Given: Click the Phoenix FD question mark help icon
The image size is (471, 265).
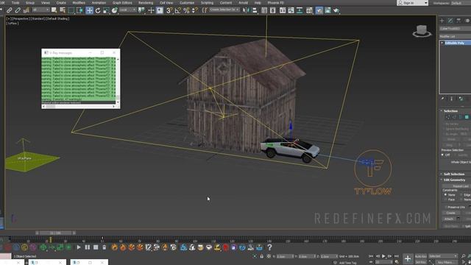Looking at the screenshot, I should point(269,247).
